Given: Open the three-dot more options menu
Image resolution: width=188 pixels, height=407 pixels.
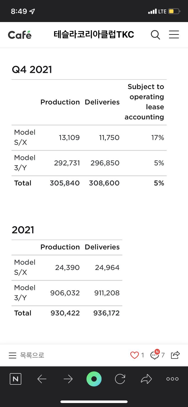Looking at the screenshot, I should click(x=172, y=379).
